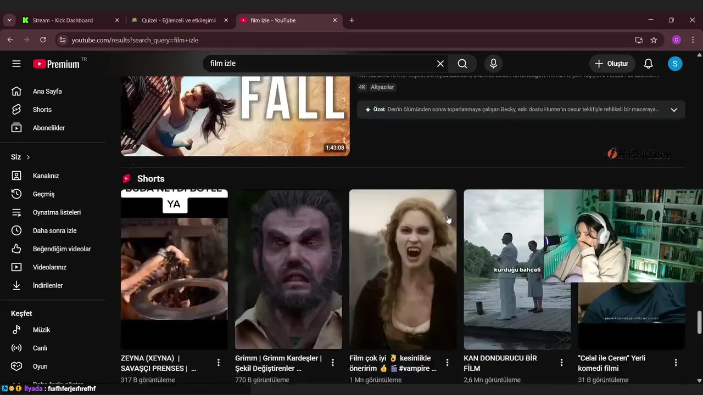The image size is (703, 395).
Task: Open the S account avatar menu
Action: click(675, 64)
